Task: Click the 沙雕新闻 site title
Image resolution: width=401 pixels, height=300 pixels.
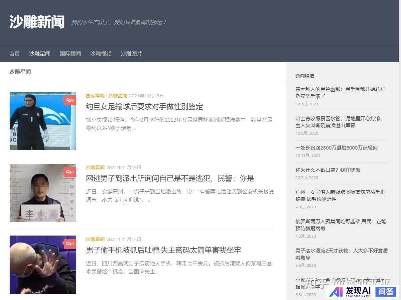Action: (37, 22)
